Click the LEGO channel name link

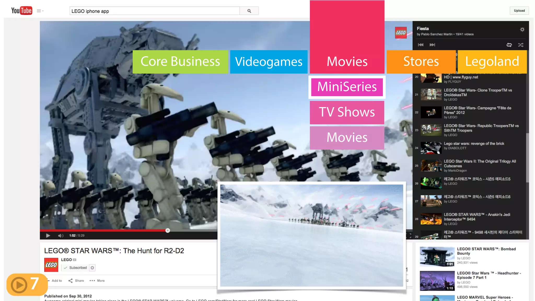(66, 259)
